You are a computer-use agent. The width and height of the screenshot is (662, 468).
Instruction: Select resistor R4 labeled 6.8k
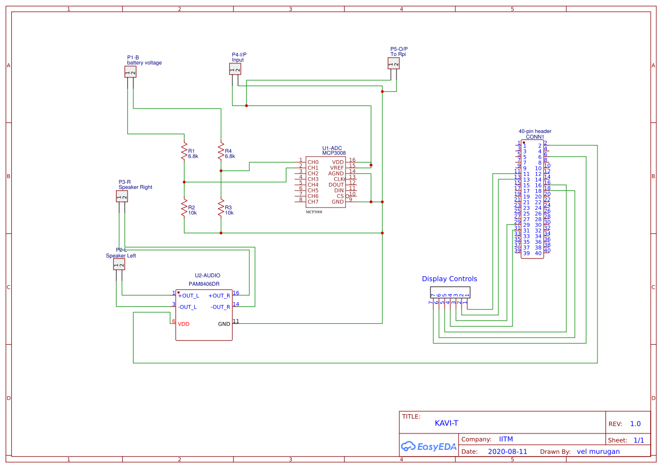click(220, 152)
